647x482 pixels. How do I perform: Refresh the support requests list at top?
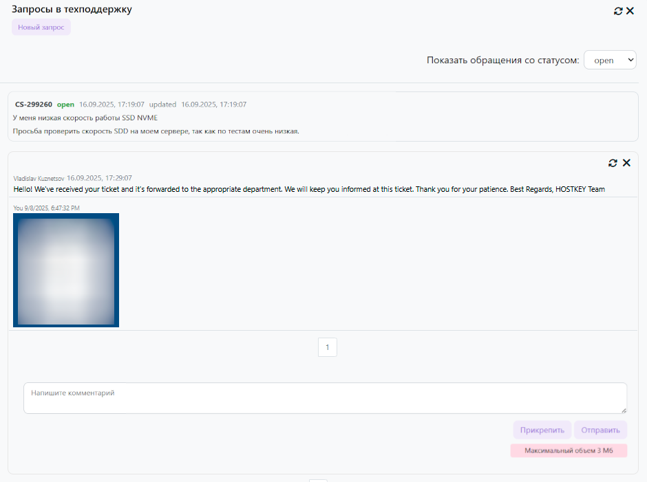click(618, 11)
